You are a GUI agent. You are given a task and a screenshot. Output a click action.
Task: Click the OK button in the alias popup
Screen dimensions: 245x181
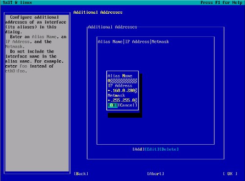pyautogui.click(x=113, y=105)
